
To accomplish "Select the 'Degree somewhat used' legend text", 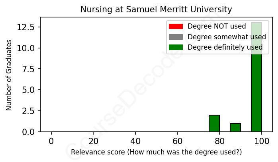I will pyautogui.click(x=227, y=37).
